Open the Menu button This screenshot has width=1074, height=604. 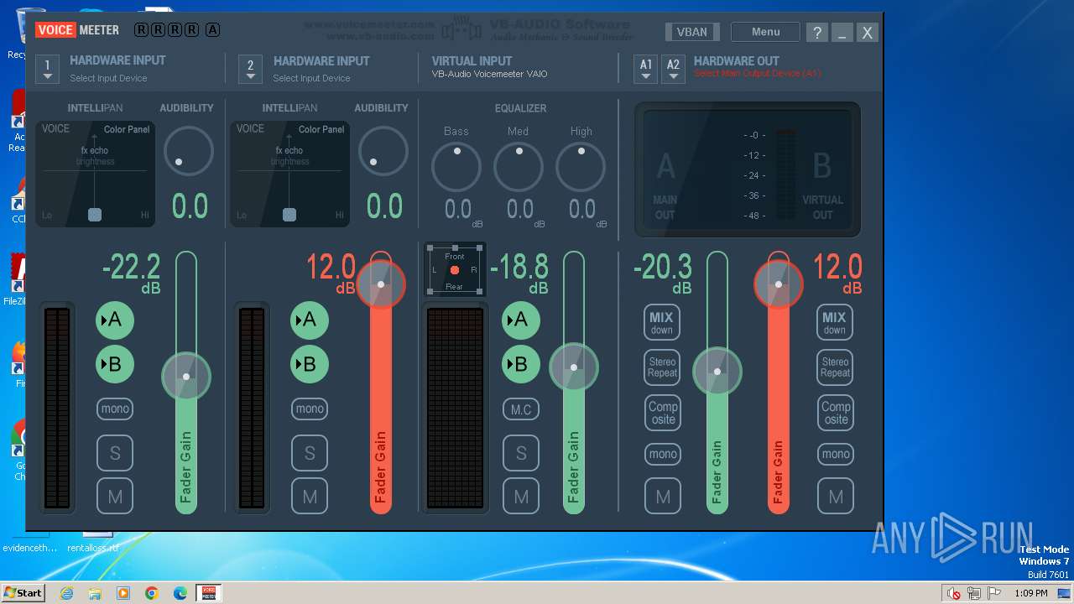(x=765, y=32)
